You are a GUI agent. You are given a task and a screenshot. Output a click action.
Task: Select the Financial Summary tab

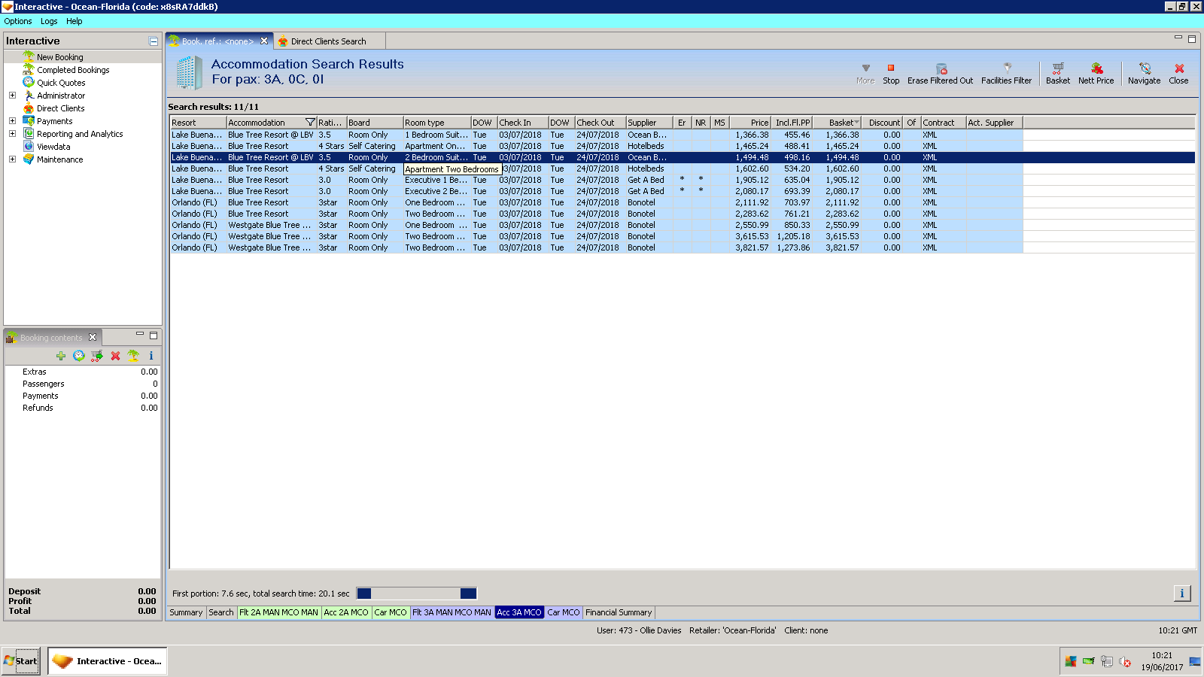[619, 612]
